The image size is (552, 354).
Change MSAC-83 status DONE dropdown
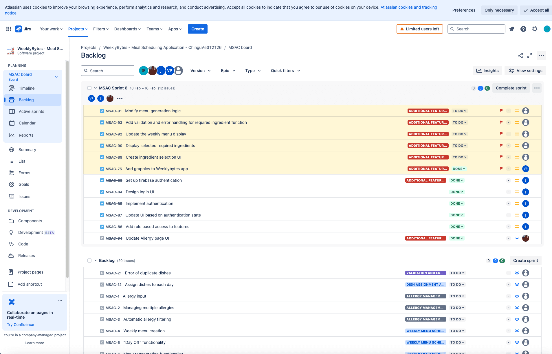[457, 180]
